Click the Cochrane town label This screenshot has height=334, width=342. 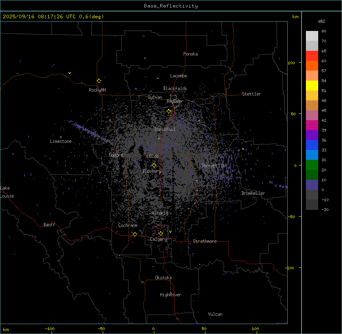point(128,225)
